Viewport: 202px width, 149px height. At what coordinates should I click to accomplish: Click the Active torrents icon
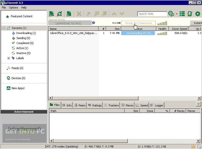(x=13, y=48)
